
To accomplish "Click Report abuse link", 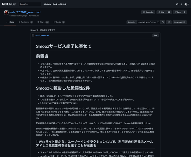I will (34, 16).
